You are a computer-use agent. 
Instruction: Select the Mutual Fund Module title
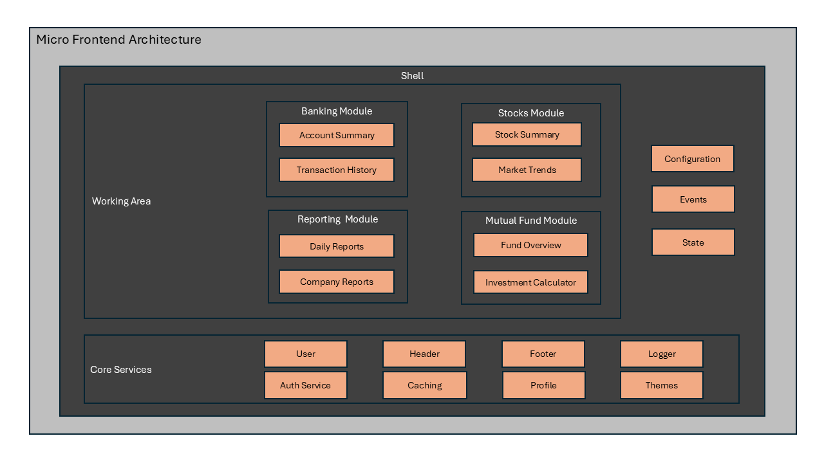click(531, 221)
